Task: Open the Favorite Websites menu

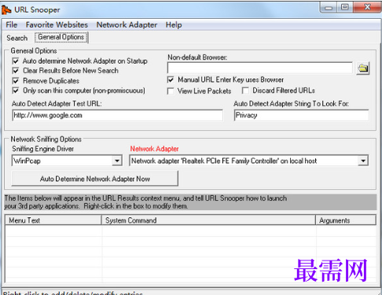Action: point(57,25)
